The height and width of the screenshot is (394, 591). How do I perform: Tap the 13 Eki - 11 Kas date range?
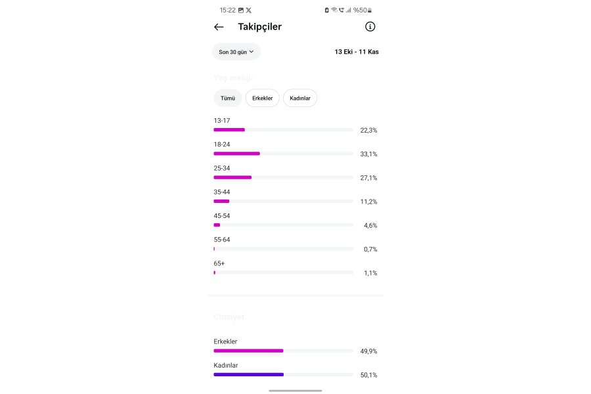[x=357, y=52]
